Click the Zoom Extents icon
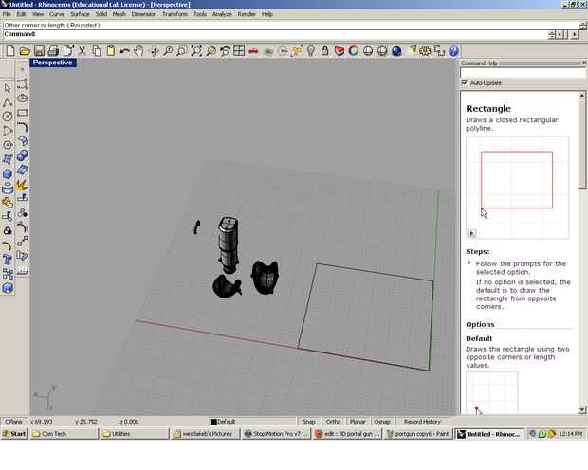The width and height of the screenshot is (588, 470). tap(196, 51)
